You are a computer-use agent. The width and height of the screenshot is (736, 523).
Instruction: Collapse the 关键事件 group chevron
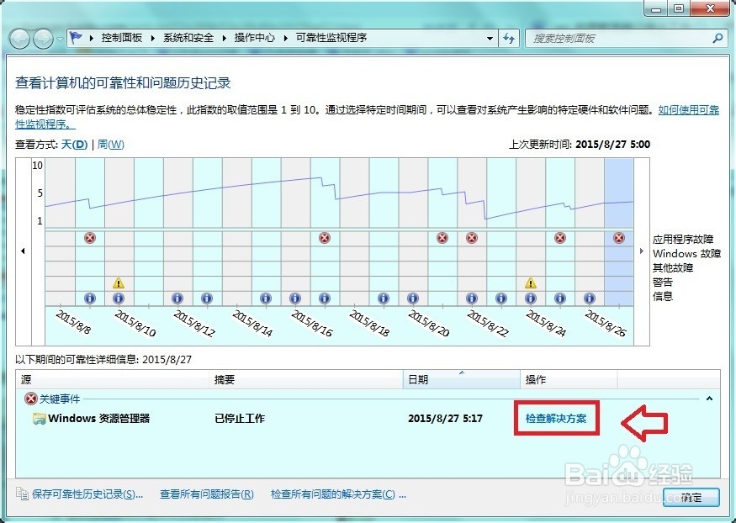pos(709,399)
